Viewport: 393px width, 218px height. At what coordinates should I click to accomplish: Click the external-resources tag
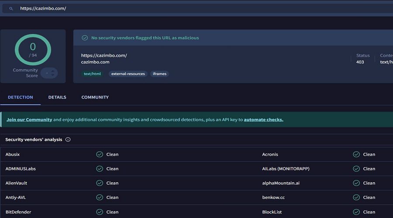click(128, 74)
